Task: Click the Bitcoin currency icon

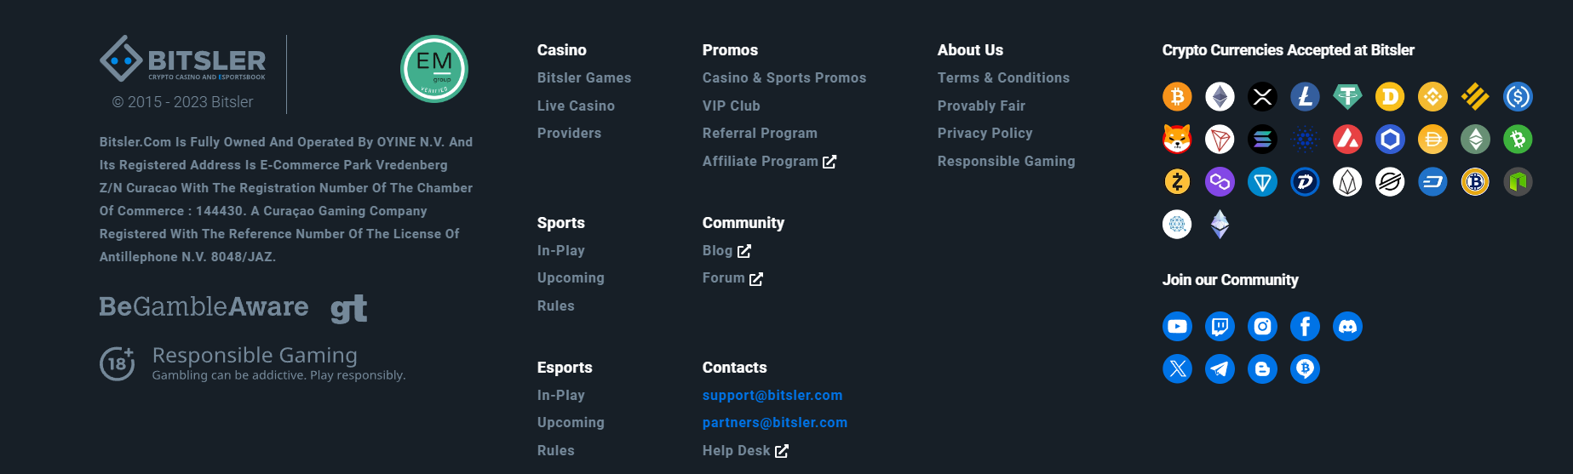Action: coord(1177,97)
